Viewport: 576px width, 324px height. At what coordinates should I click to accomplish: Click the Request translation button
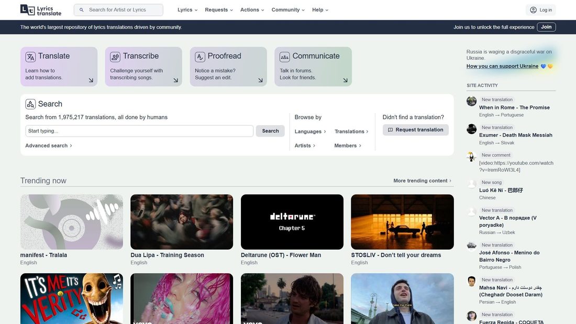[x=415, y=130]
